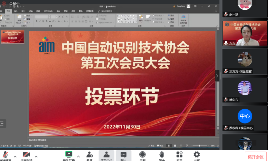Open the 排列 (Arrange) menu

click(x=141, y=18)
